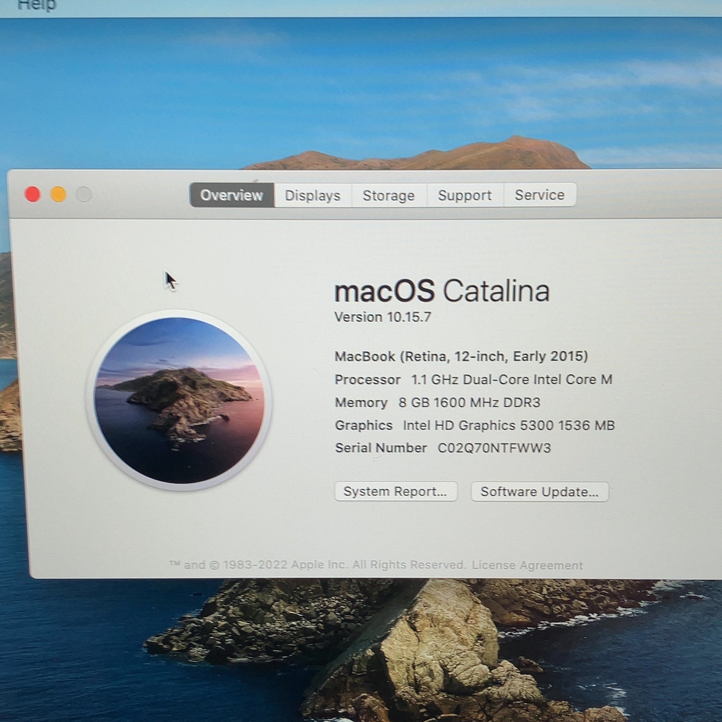
Task: Click the macOS Catalina title
Action: coord(442,291)
